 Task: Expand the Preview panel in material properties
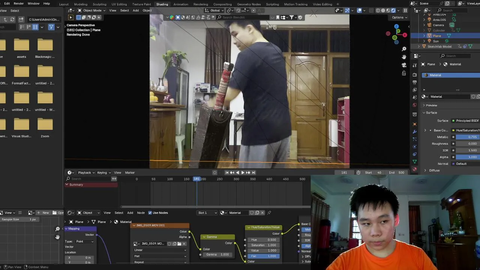(424, 105)
